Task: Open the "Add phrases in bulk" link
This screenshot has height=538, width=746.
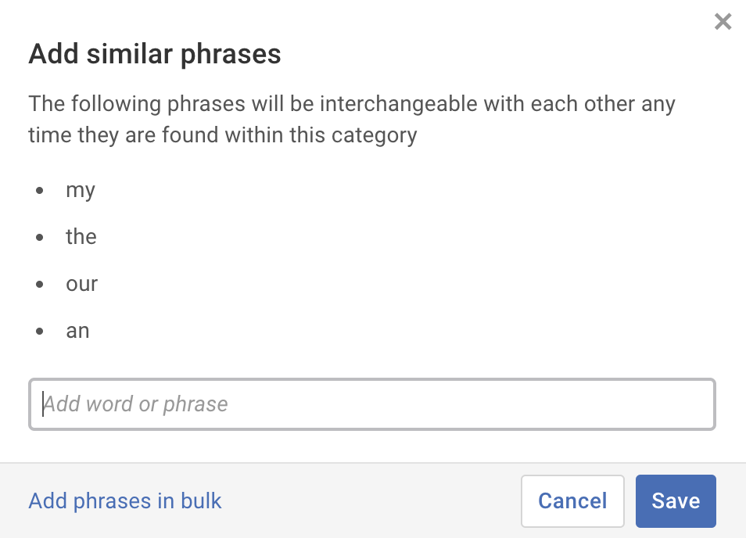Action: 125,501
